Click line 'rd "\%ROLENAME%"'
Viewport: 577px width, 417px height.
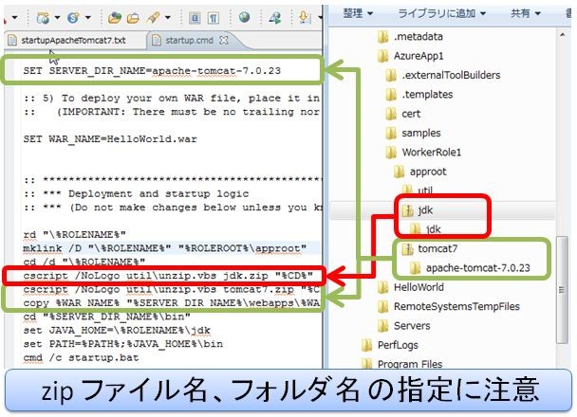pyautogui.click(x=75, y=234)
